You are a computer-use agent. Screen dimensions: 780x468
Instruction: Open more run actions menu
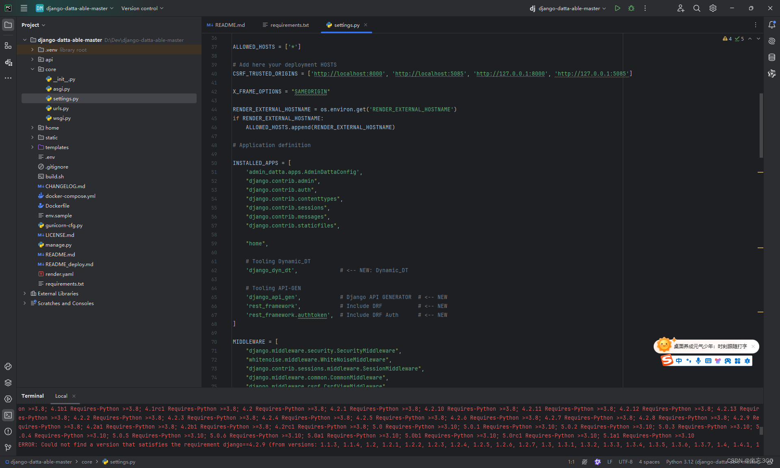coord(645,8)
